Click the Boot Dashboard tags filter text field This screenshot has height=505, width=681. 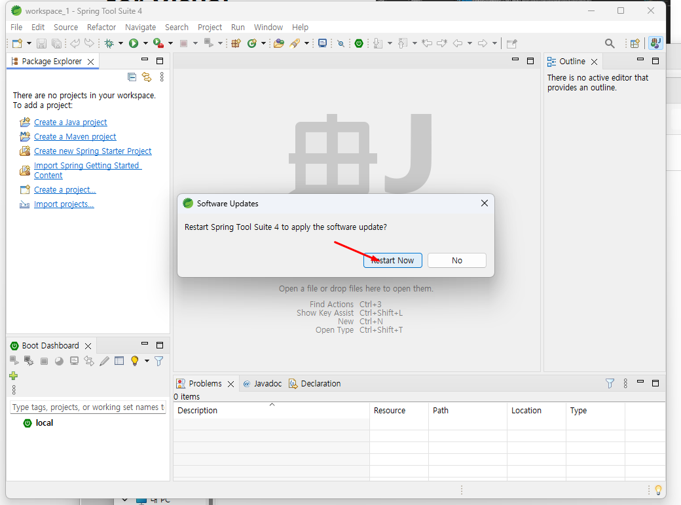[88, 407]
